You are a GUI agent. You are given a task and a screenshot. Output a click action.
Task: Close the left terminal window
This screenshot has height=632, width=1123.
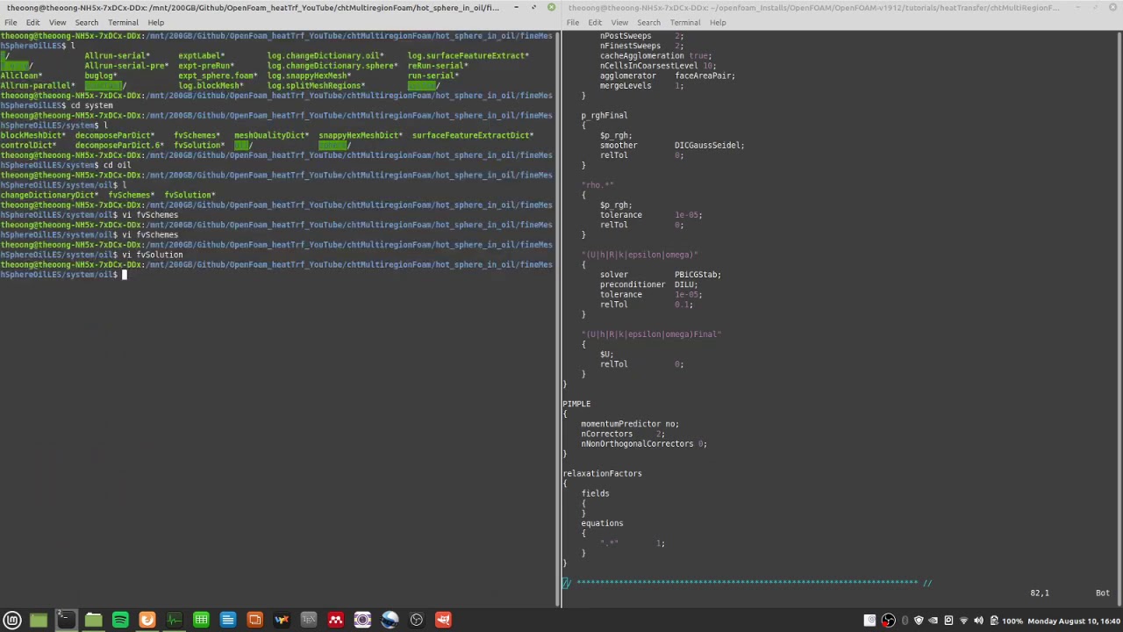(x=551, y=7)
